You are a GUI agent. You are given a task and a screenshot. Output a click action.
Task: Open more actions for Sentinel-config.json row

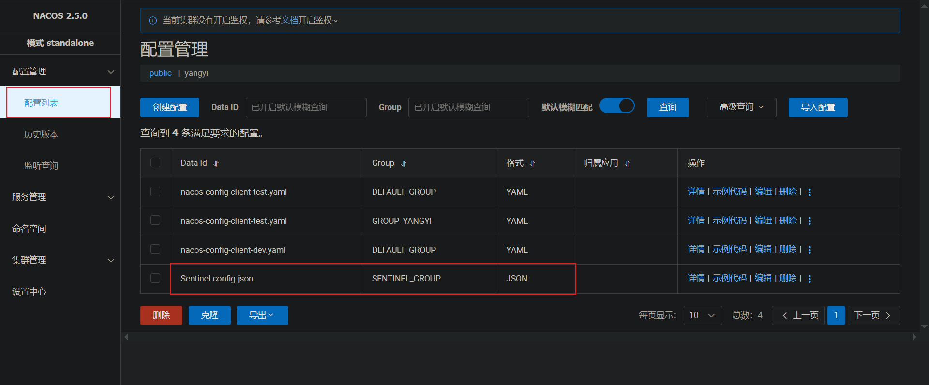coord(809,279)
